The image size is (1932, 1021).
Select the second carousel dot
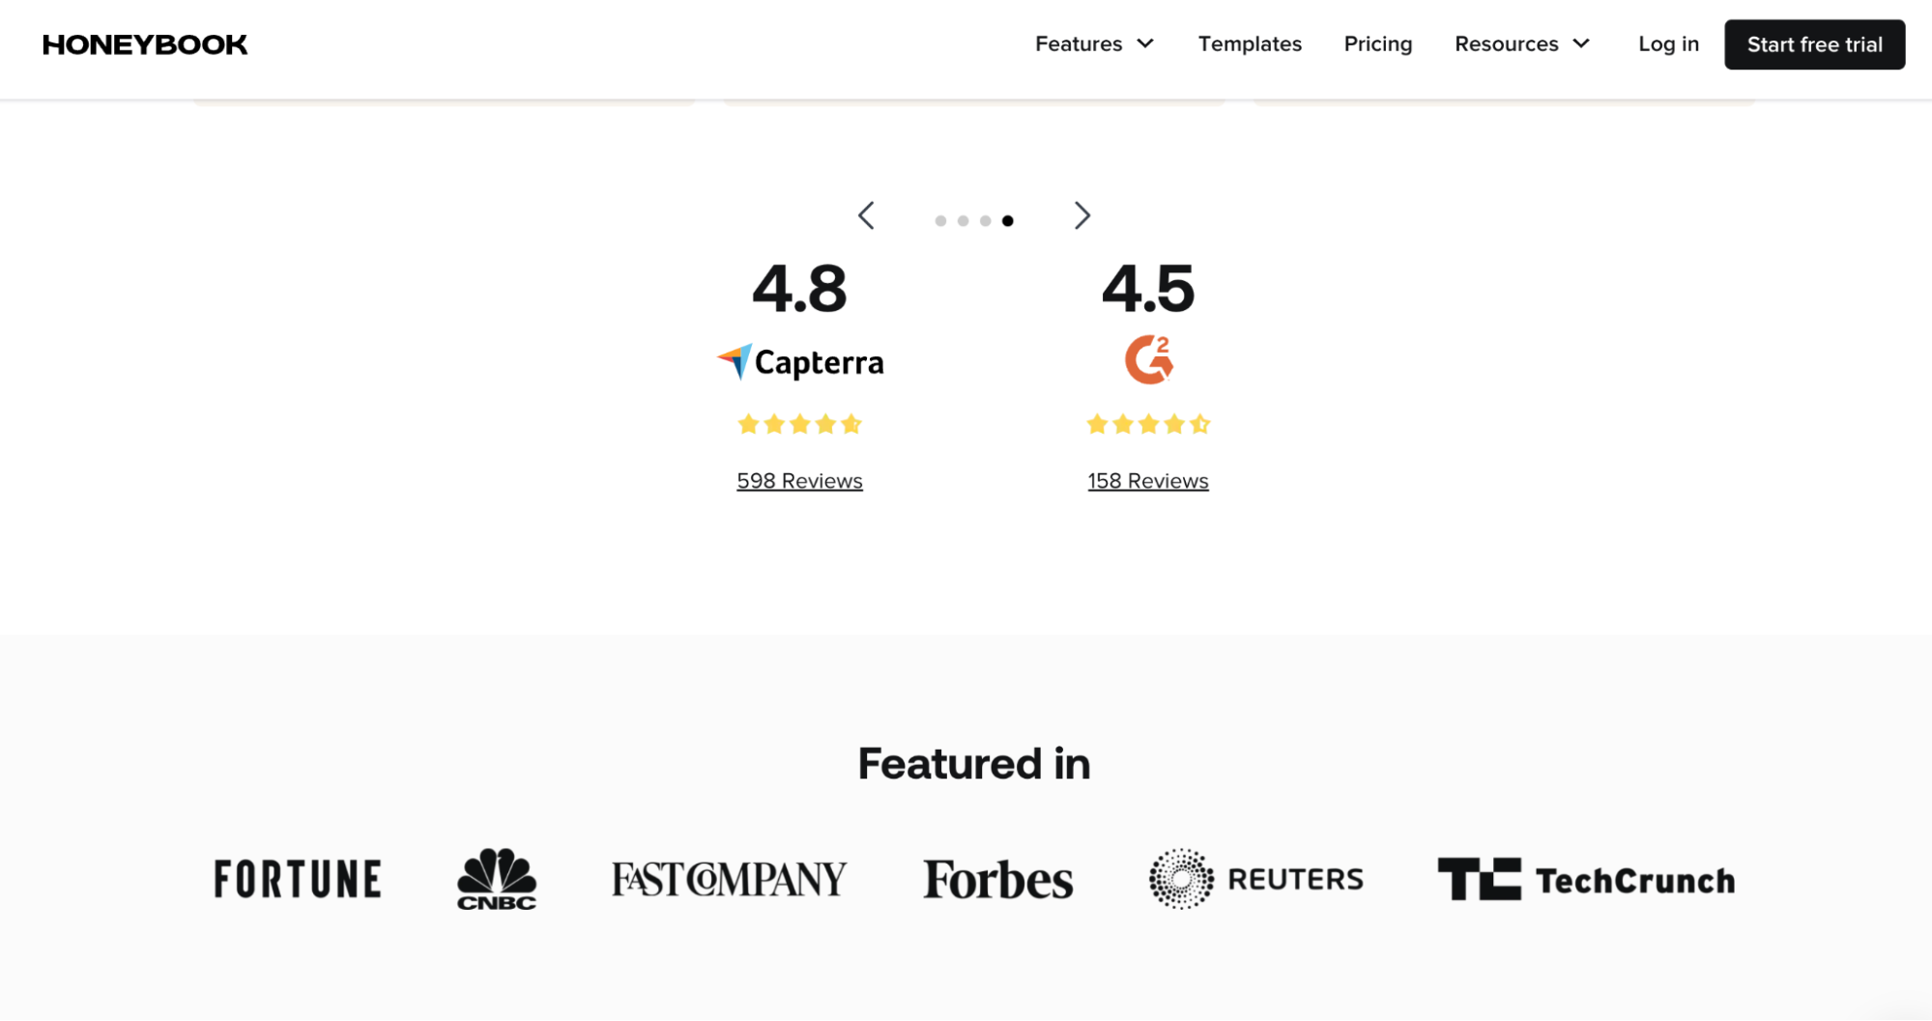(963, 221)
